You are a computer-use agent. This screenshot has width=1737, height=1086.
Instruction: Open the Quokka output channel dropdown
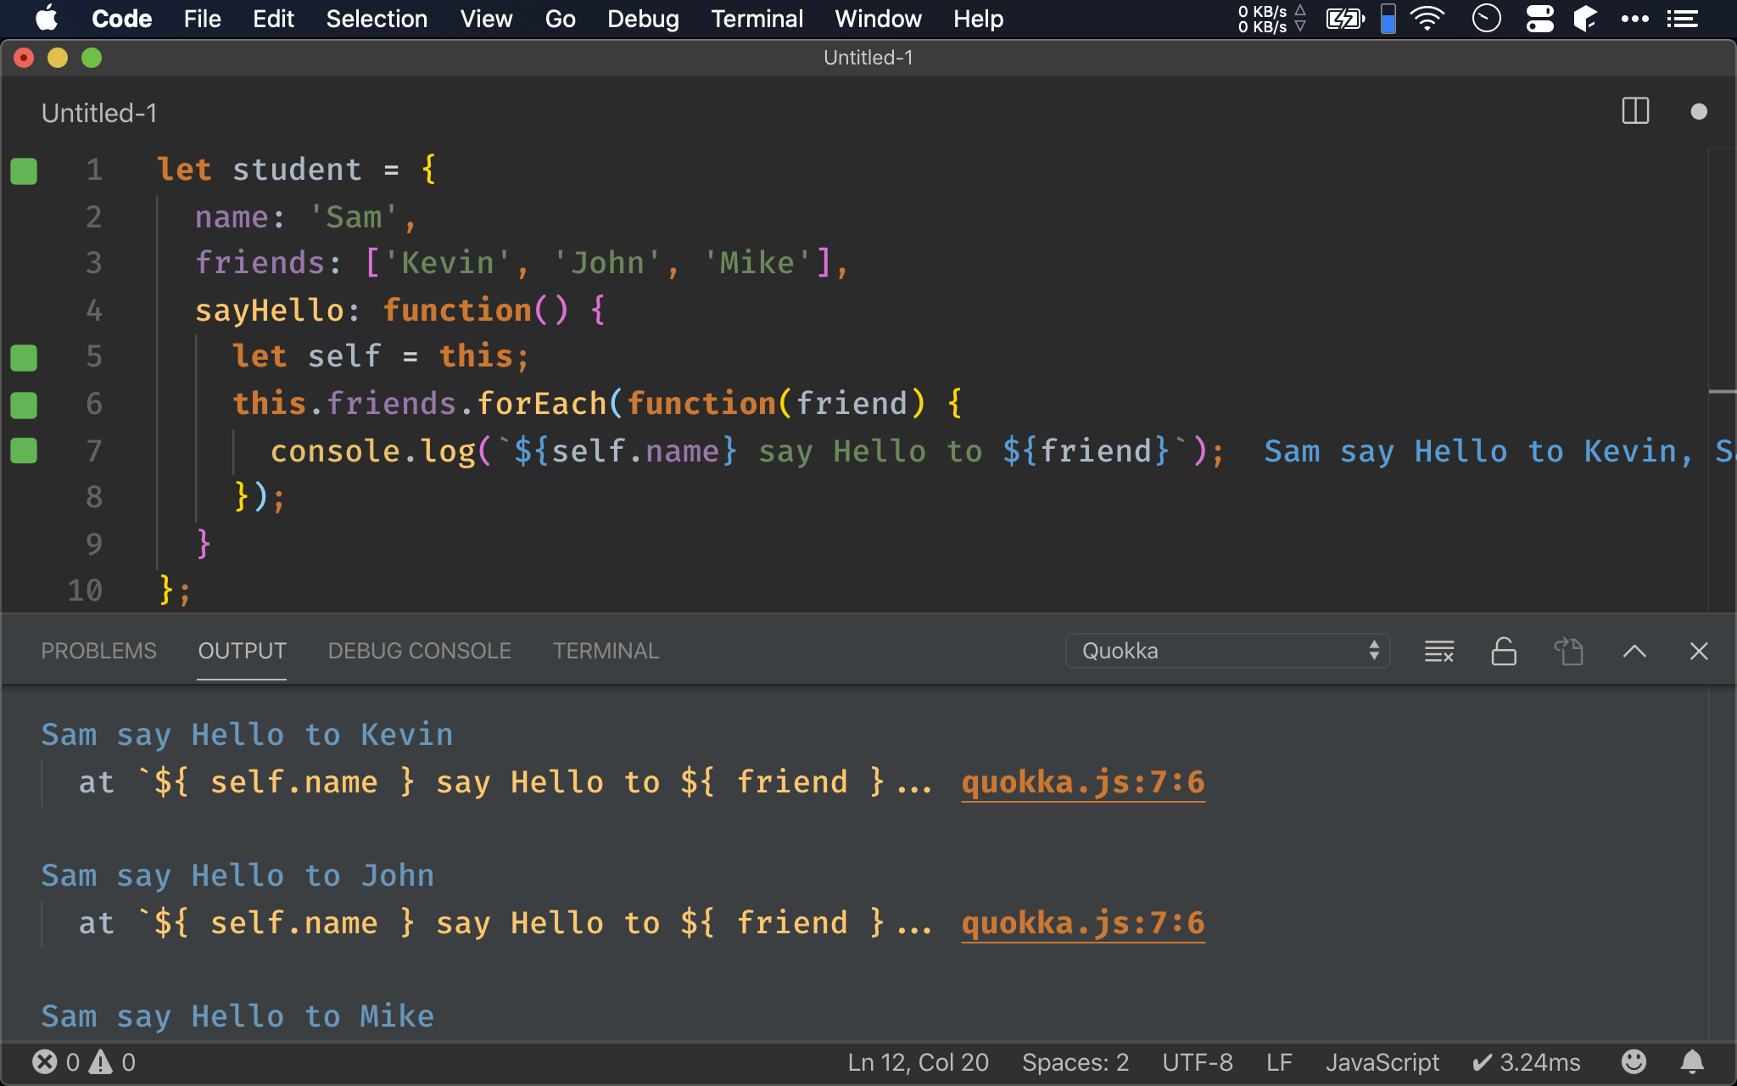tap(1226, 651)
